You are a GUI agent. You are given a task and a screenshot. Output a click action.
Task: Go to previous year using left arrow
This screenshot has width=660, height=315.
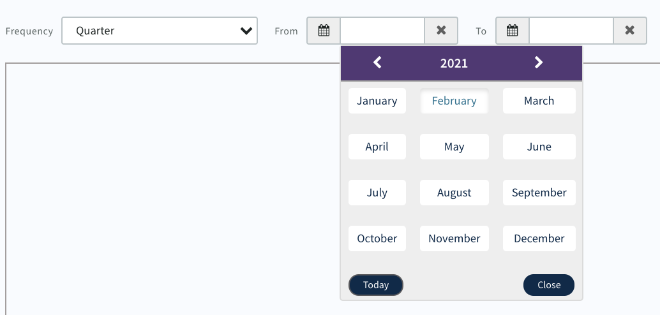coord(377,62)
